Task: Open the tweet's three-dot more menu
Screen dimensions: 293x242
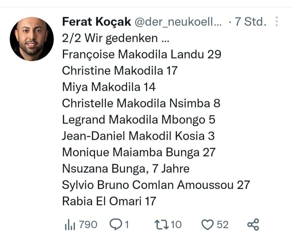Action: 276,22
